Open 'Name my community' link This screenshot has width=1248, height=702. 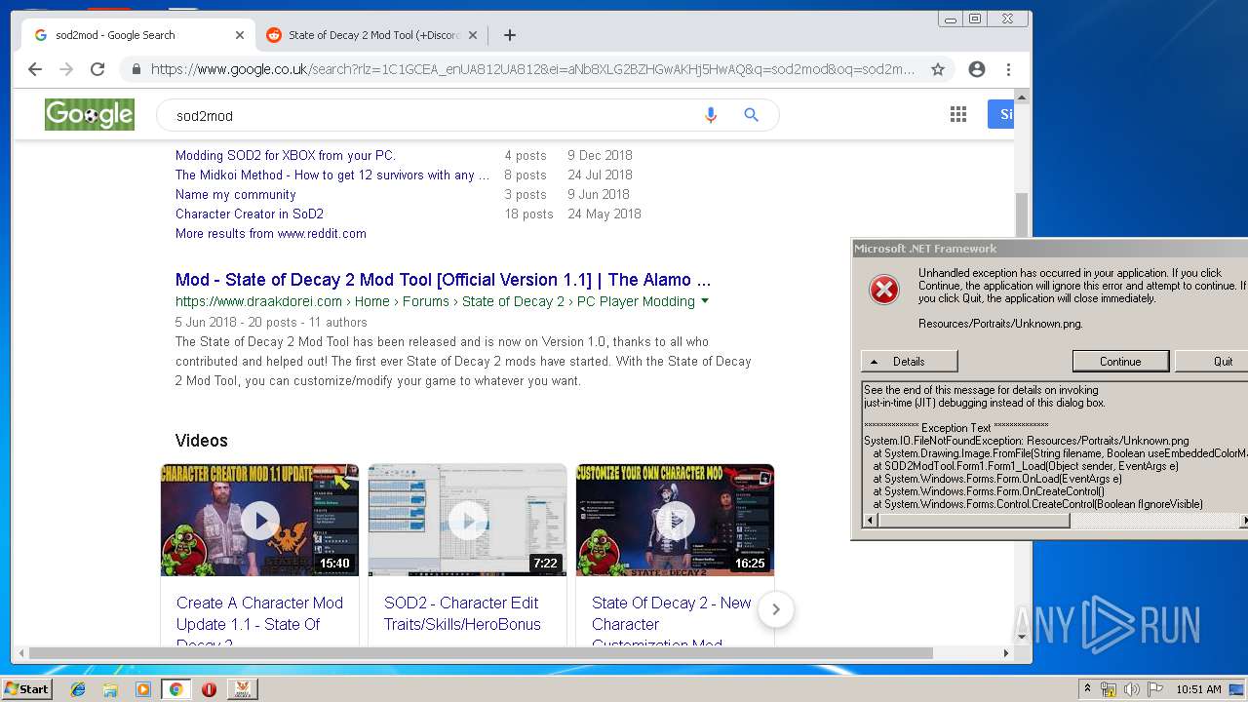(235, 194)
